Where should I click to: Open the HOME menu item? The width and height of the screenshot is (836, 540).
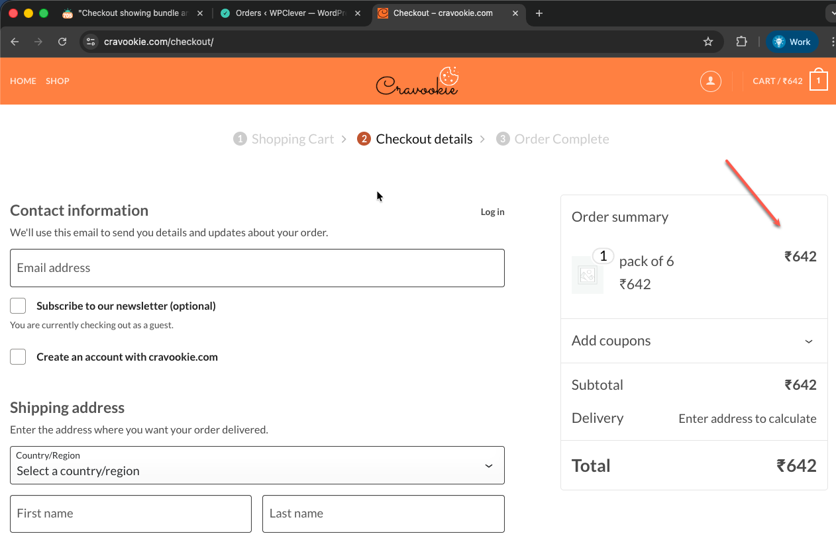[23, 81]
